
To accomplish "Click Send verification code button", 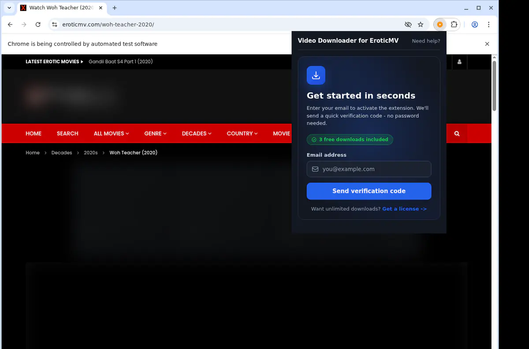I will (369, 191).
